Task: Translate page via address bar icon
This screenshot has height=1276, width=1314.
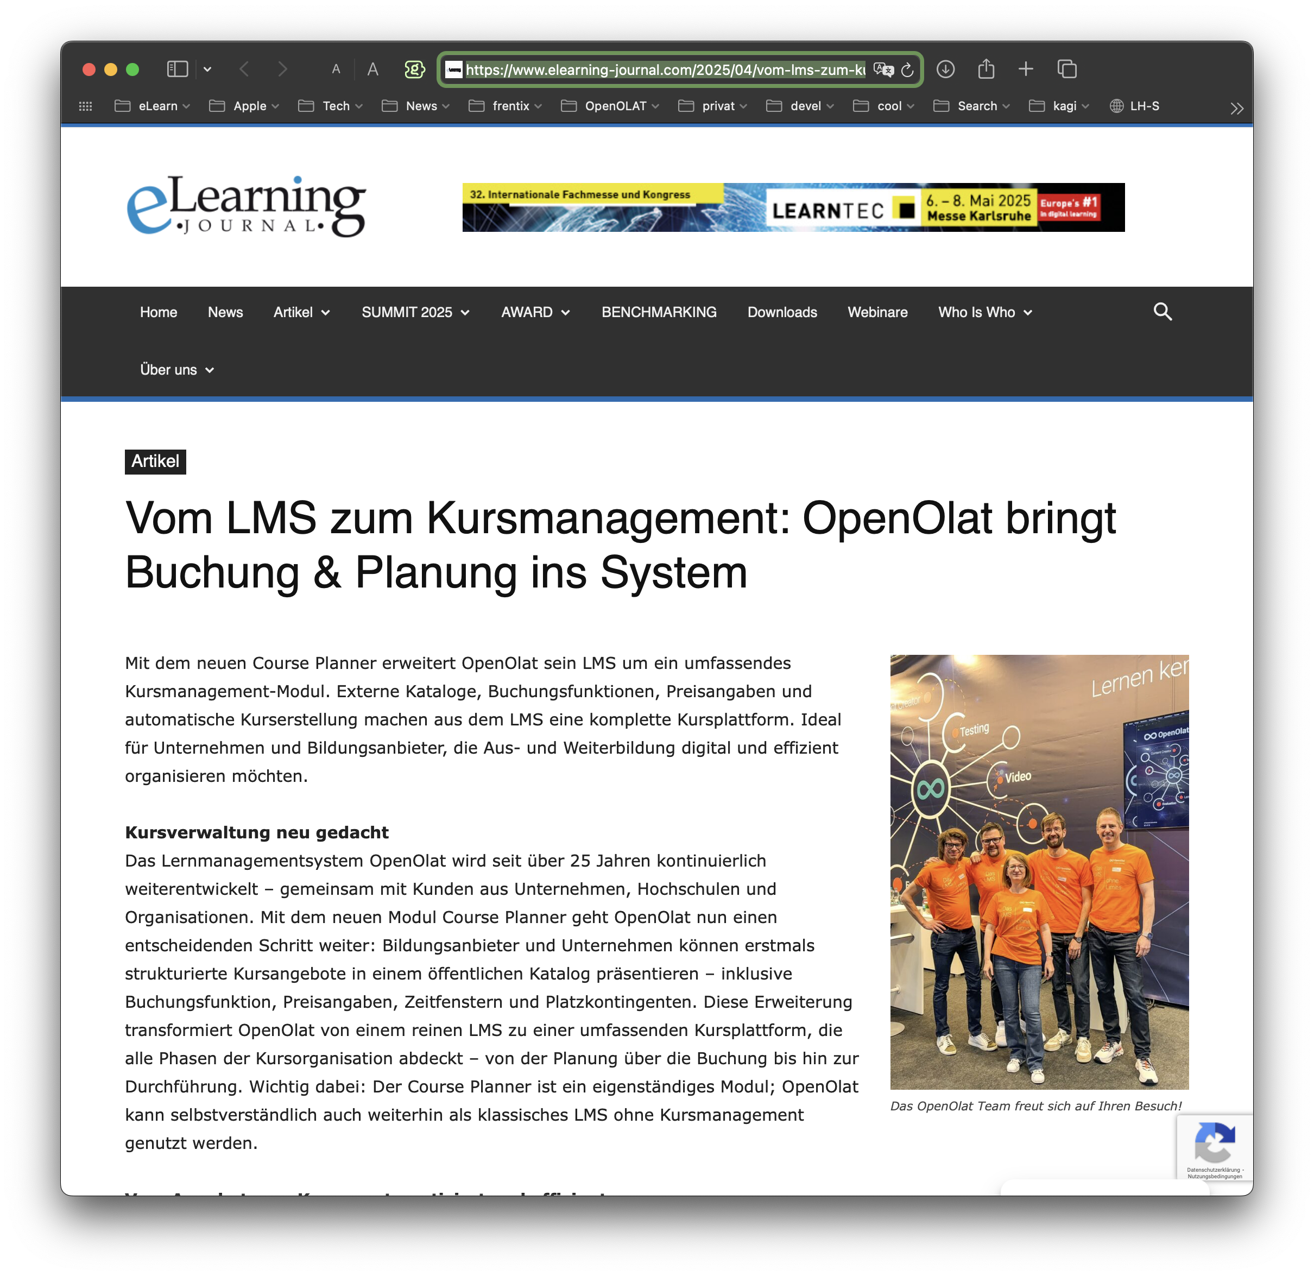Action: tap(883, 70)
